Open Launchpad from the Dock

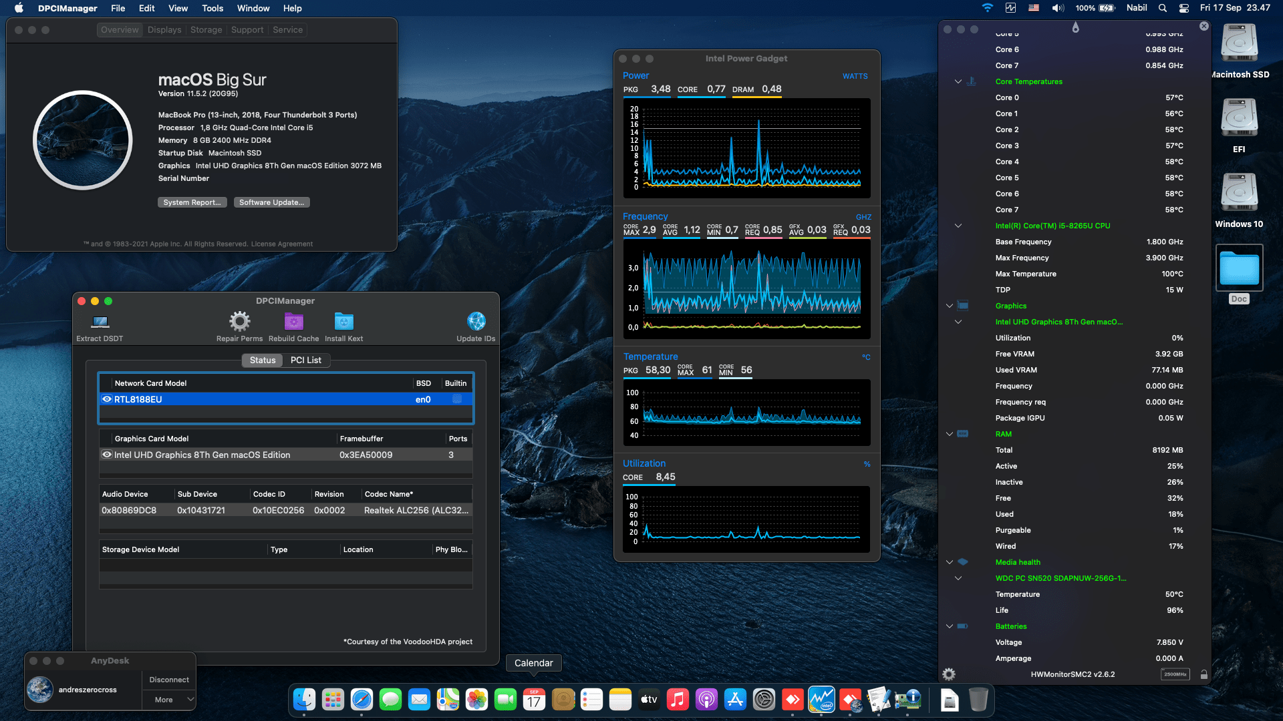333,700
